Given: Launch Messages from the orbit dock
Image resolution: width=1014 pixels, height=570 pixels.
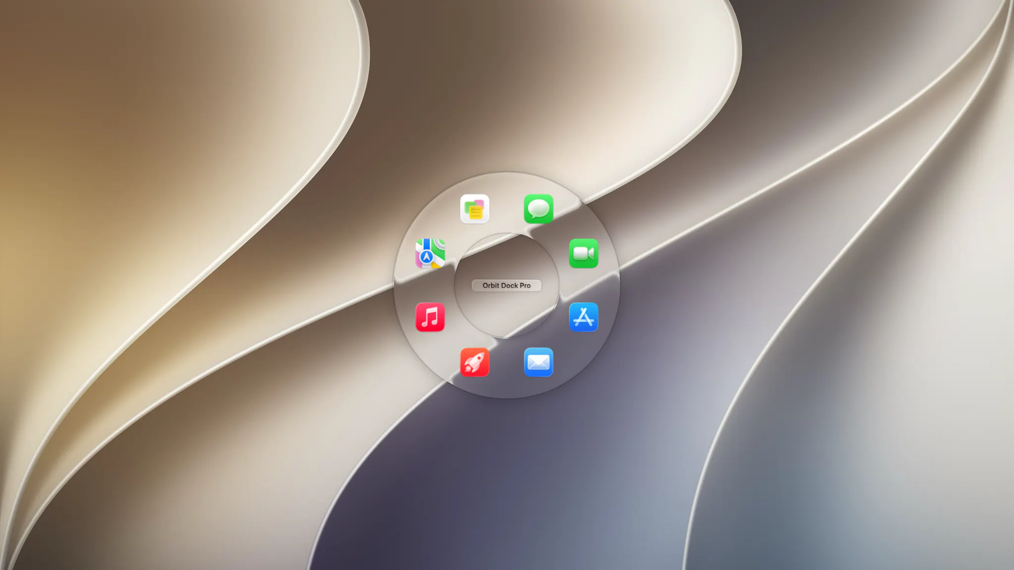Looking at the screenshot, I should pyautogui.click(x=538, y=209).
